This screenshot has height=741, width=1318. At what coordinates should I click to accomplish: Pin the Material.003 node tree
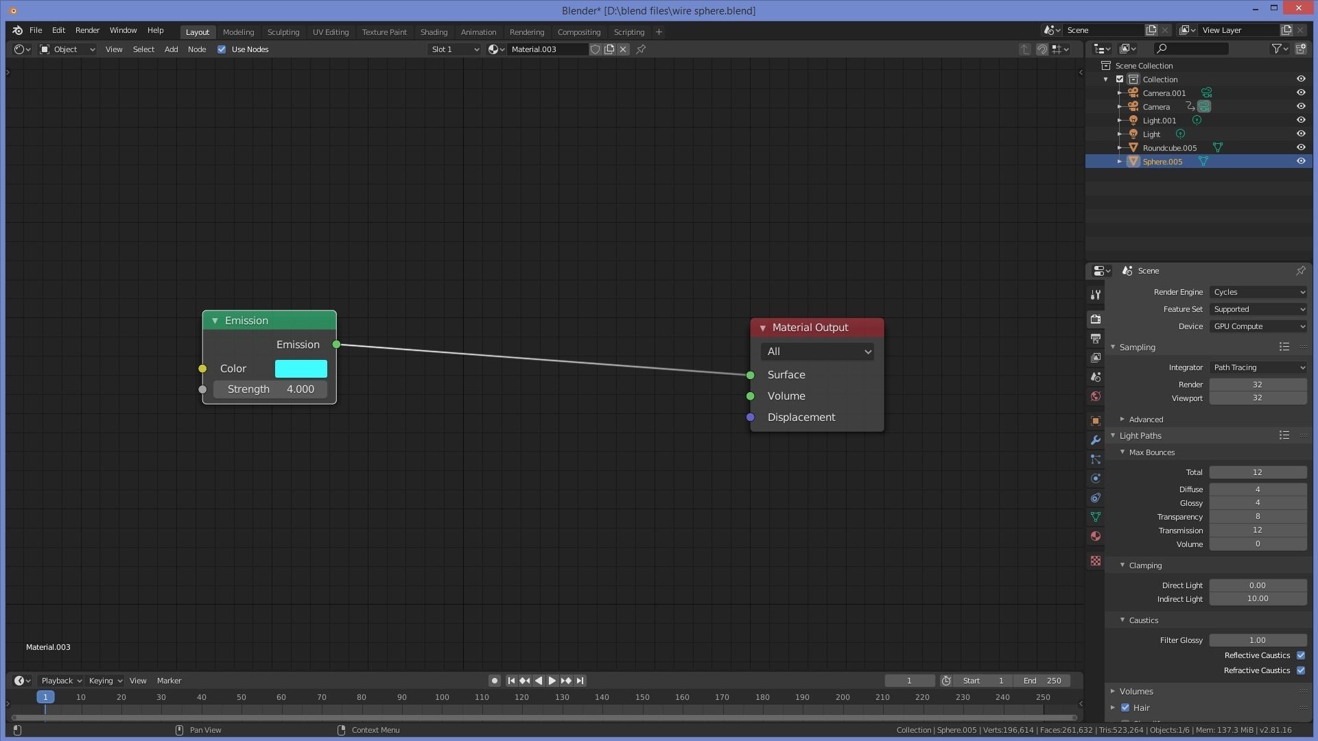641,49
